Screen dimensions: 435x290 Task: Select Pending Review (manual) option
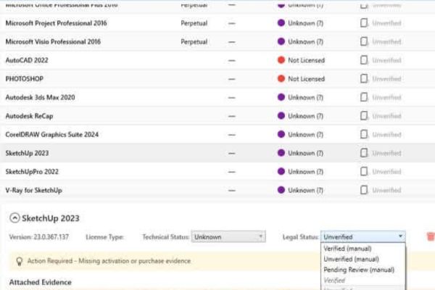coord(359,270)
